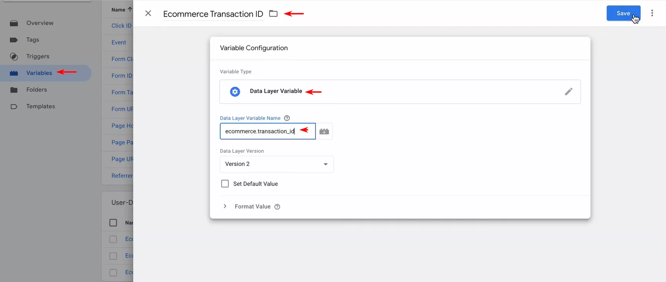This screenshot has height=282, width=666.
Task: Click the folder icon next to variable title
Action: (x=274, y=14)
